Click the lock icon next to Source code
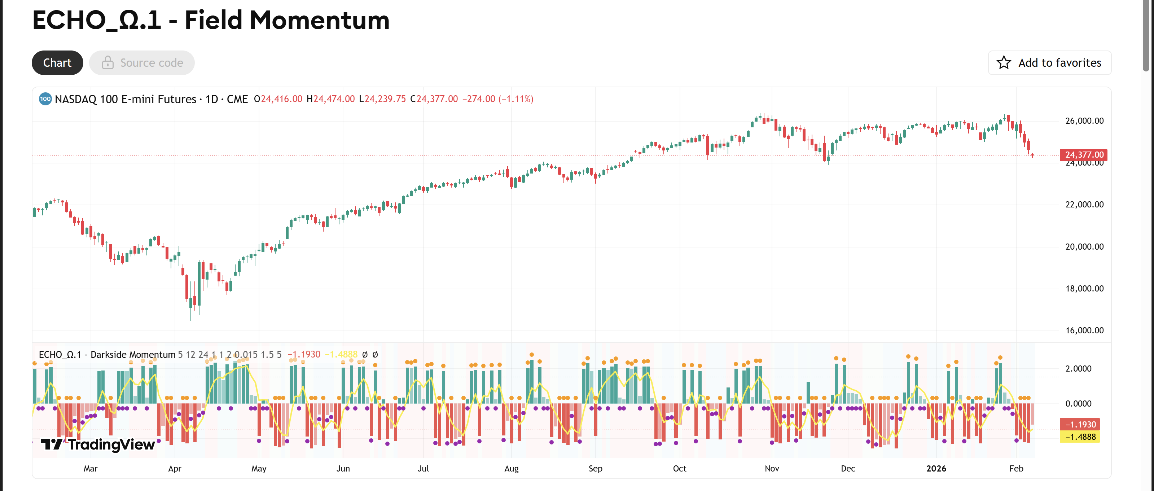Screen dimensions: 1154x491 (107, 62)
